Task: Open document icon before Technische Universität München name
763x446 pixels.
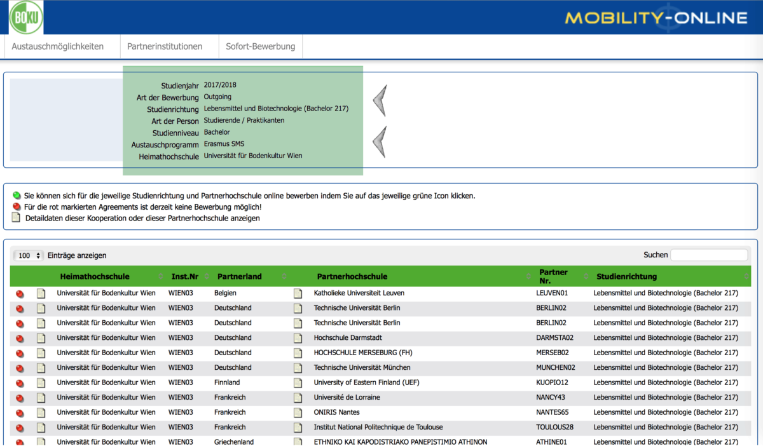Action: (298, 368)
